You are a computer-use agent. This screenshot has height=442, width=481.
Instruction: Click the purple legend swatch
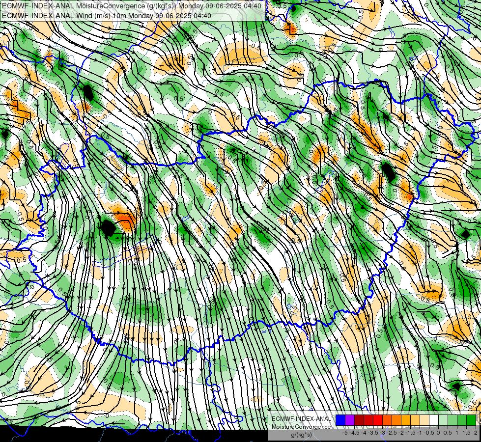point(350,420)
